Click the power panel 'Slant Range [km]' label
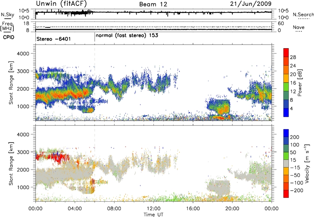The height and width of the screenshot is (217, 314). point(11,83)
